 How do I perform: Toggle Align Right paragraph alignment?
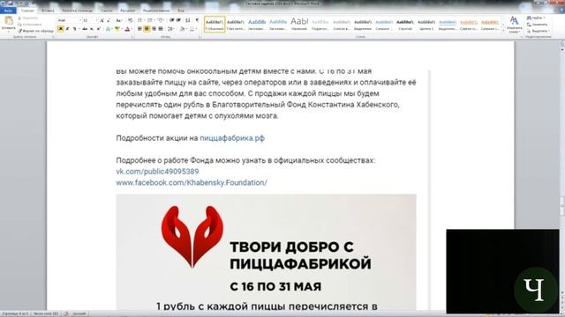click(154, 29)
